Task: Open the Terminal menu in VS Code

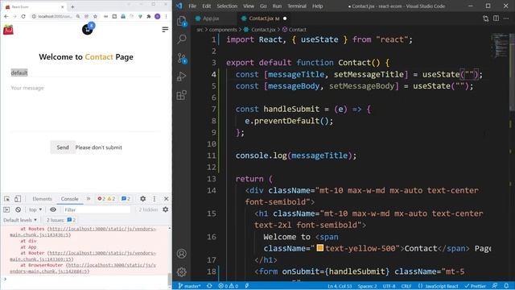Action: pyautogui.click(x=297, y=6)
